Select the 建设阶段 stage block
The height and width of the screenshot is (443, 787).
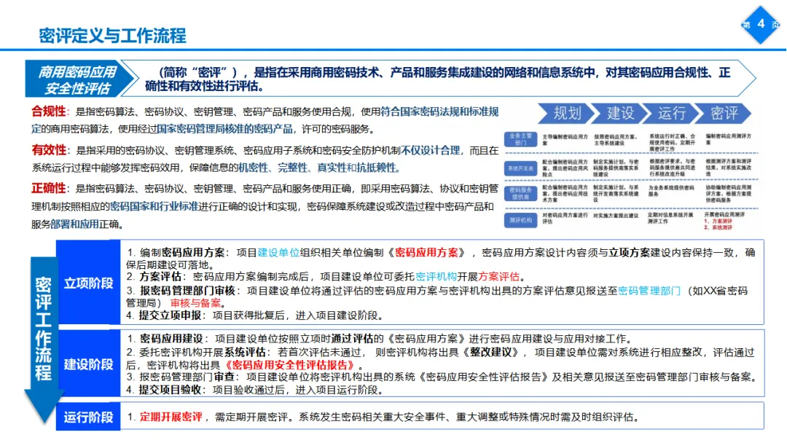click(x=88, y=364)
